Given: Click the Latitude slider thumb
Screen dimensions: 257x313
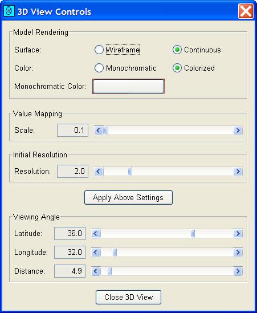Looking at the screenshot, I should click(x=193, y=233).
